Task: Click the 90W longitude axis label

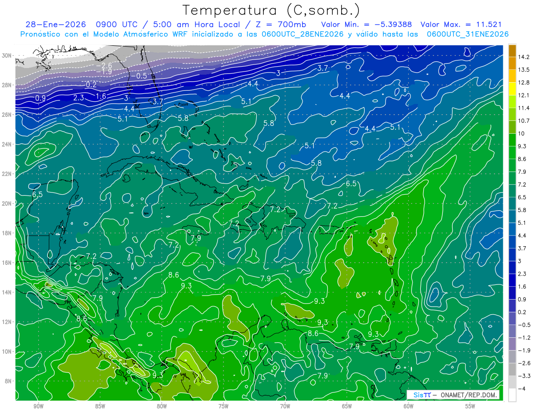Action: click(x=38, y=406)
